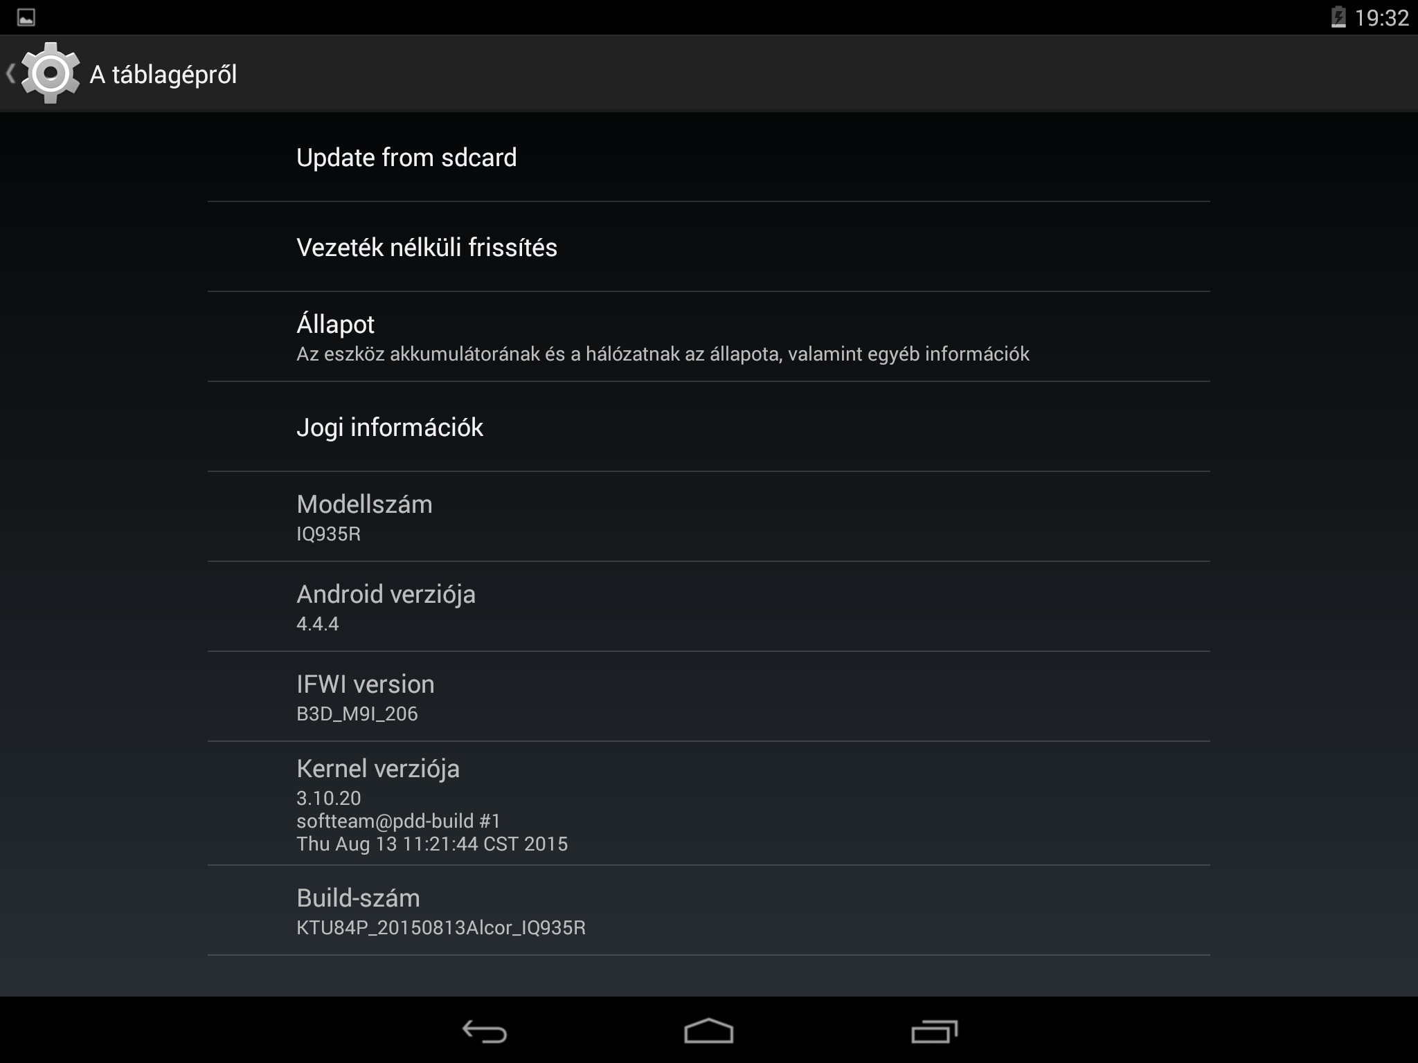
Task: Open the Állapot status entry
Action: (708, 337)
